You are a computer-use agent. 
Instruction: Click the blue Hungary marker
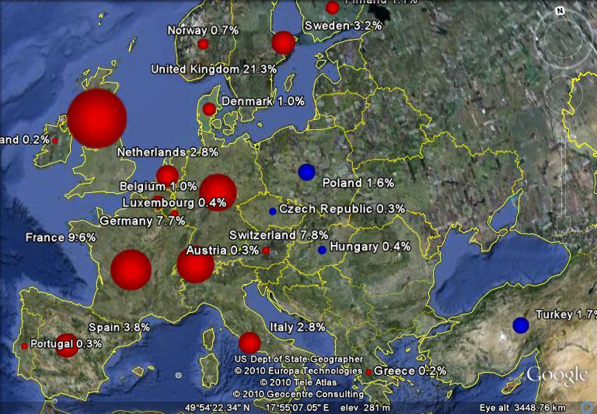[x=322, y=250]
